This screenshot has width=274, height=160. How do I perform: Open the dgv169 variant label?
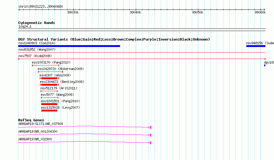[269, 62]
